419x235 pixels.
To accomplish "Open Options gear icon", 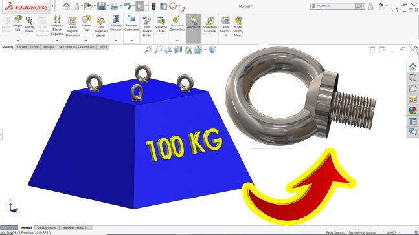I will [173, 6].
